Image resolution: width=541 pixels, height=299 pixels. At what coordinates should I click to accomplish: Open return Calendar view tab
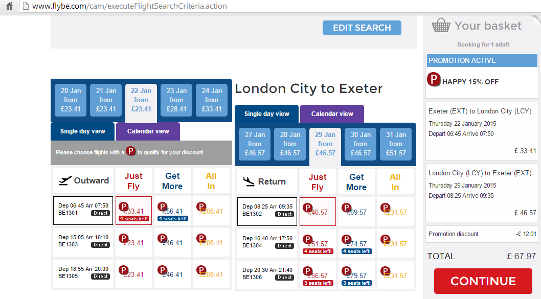coord(332,114)
